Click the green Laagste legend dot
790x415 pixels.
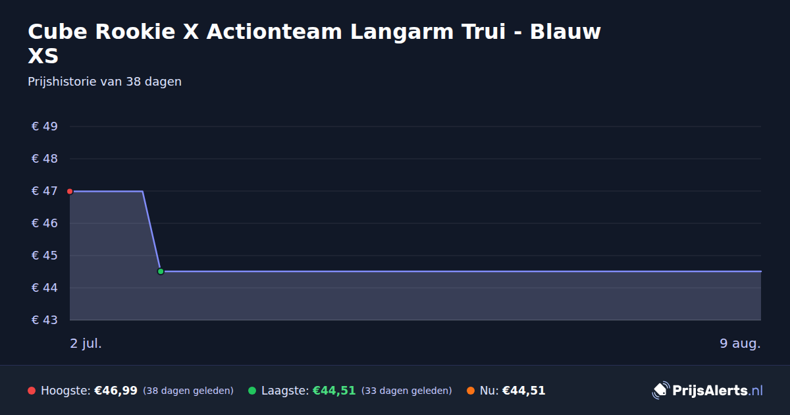click(252, 391)
